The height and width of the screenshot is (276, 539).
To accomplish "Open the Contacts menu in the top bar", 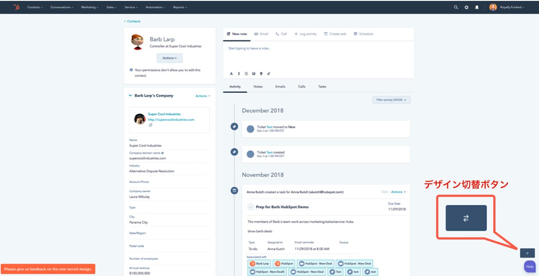I will click(x=35, y=7).
